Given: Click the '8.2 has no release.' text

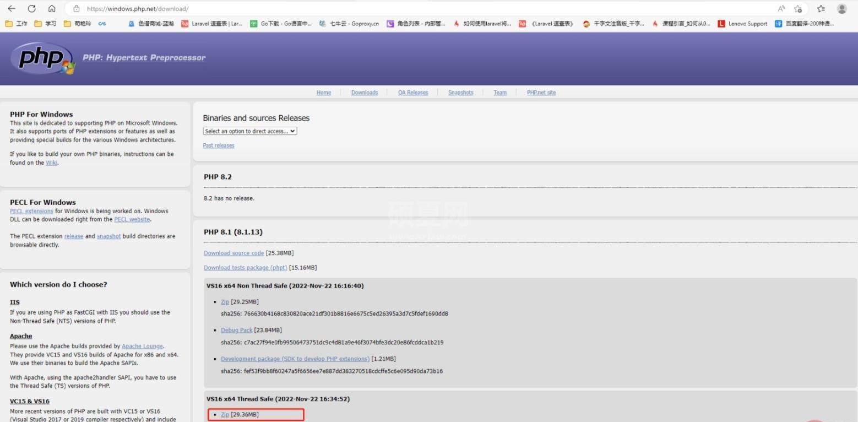Looking at the screenshot, I should tap(229, 198).
